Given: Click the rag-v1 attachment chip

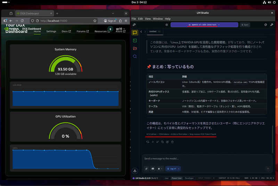Looking at the screenshot, I should [173, 169].
